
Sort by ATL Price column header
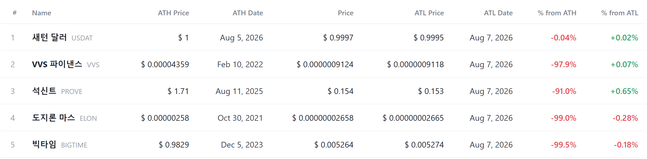pyautogui.click(x=429, y=13)
